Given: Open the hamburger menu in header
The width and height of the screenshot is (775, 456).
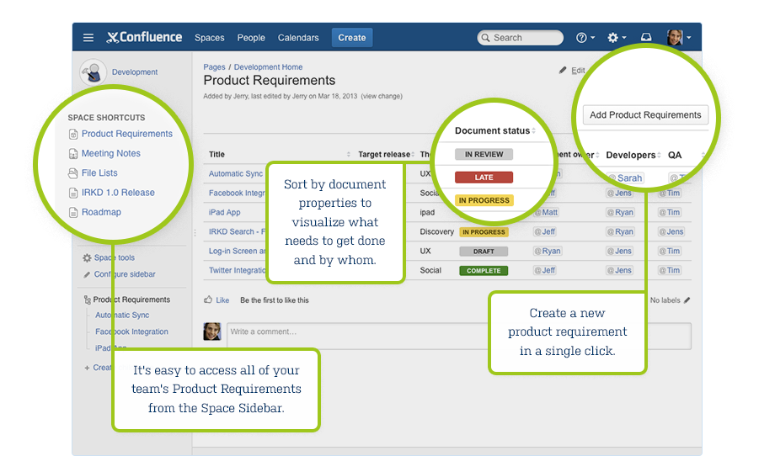Looking at the screenshot, I should [x=88, y=38].
